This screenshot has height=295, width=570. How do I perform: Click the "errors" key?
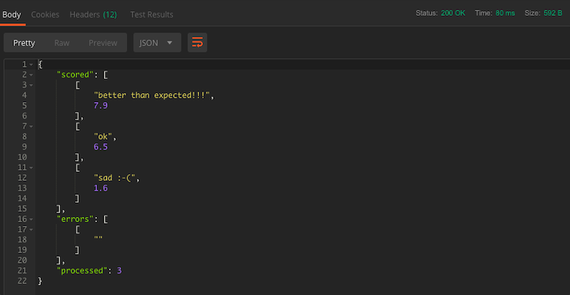tap(75, 219)
